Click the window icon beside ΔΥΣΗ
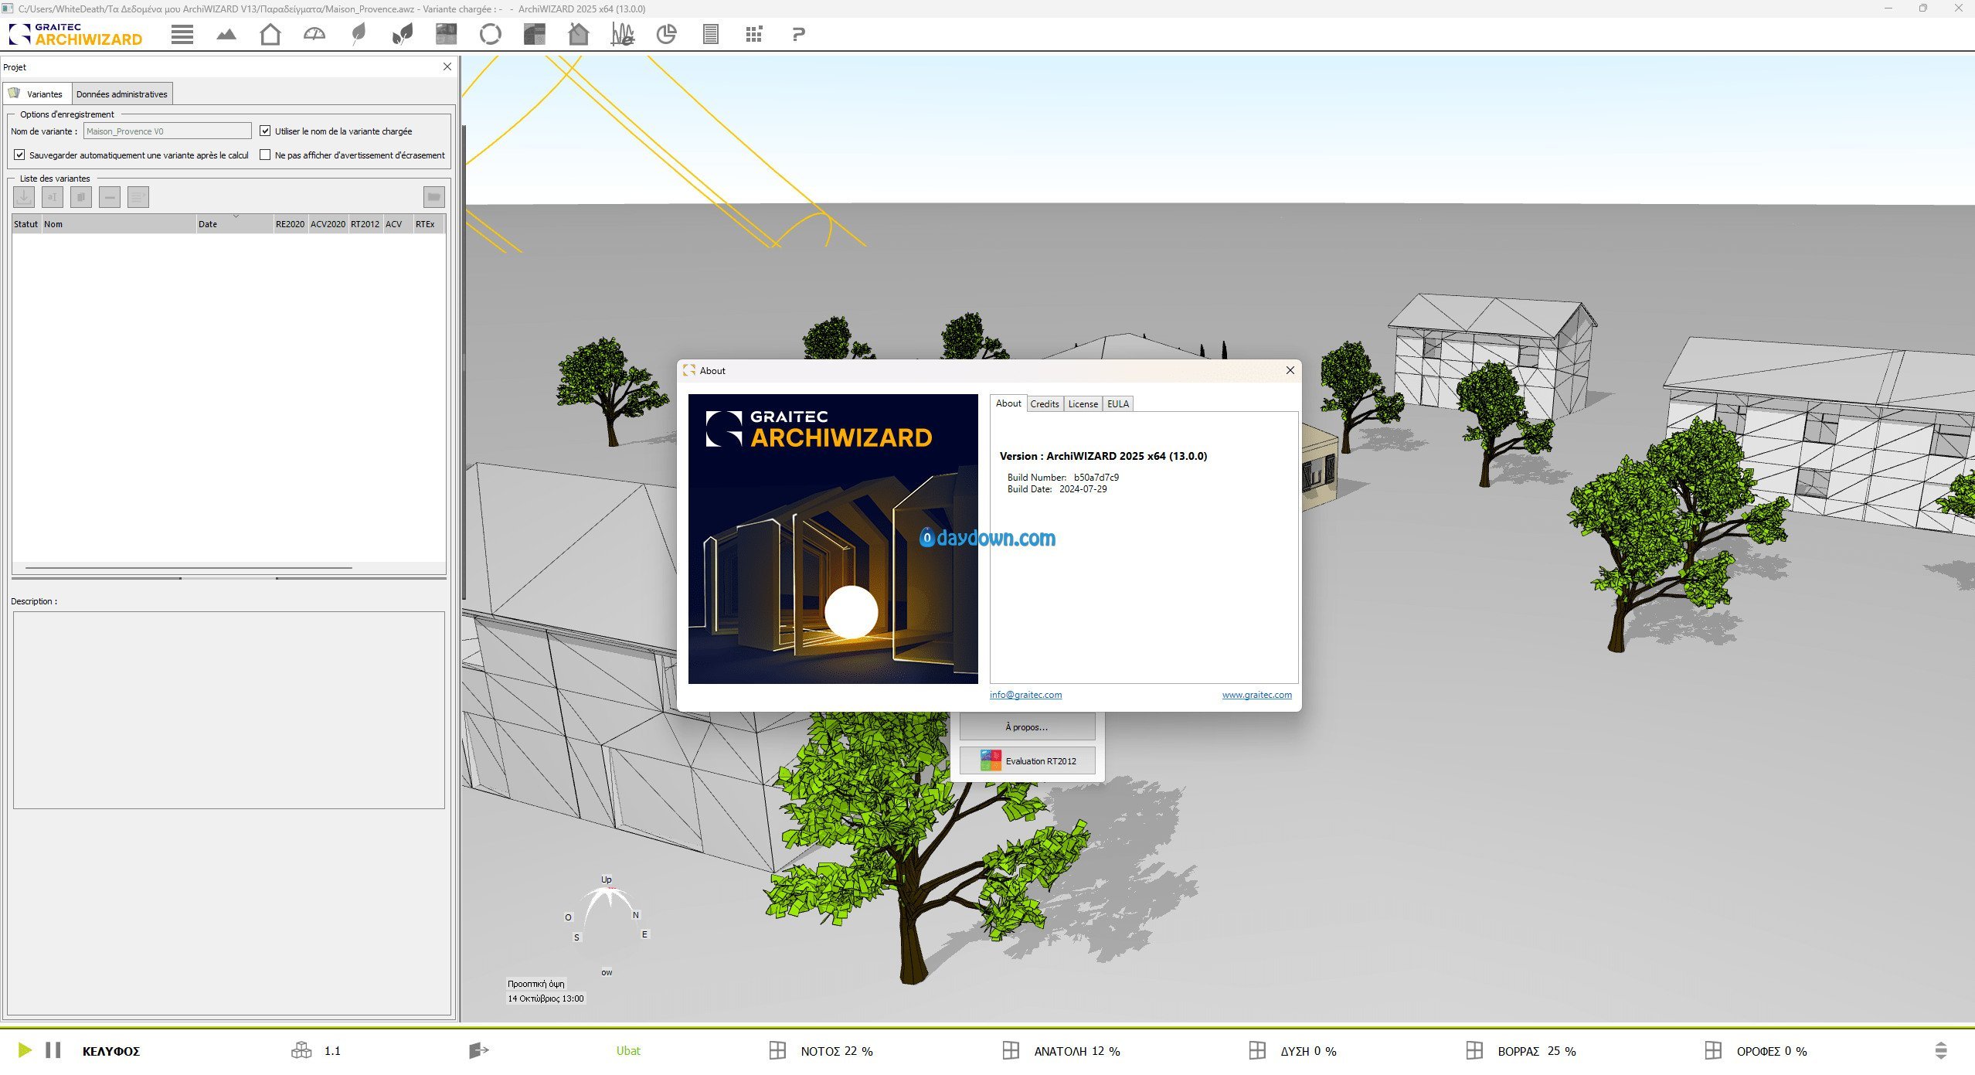This screenshot has height=1075, width=1975. click(1257, 1050)
